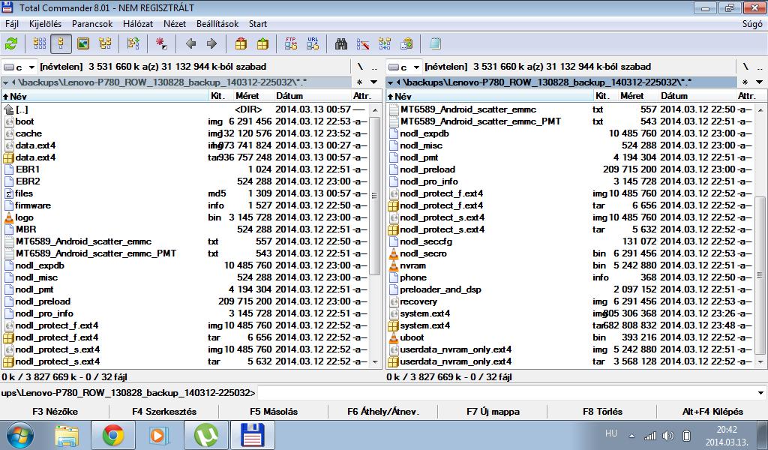Image resolution: width=768 pixels, height=450 pixels.
Task: Expand left panel directory history arrow
Action: coord(373,82)
